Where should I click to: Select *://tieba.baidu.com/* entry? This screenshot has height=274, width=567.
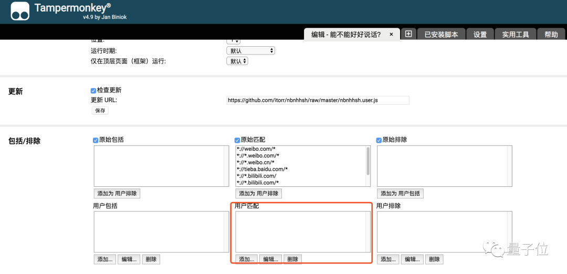[262, 169]
